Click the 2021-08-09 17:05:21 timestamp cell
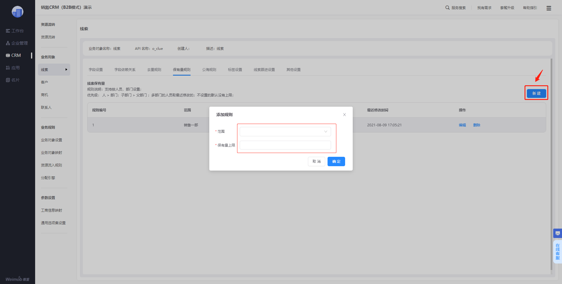The image size is (562, 284). (x=384, y=125)
